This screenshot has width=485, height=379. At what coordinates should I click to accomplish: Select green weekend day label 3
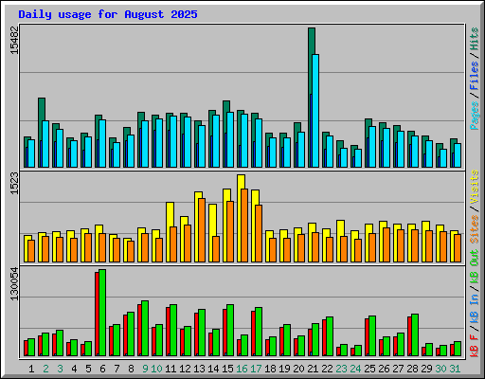[60, 369]
